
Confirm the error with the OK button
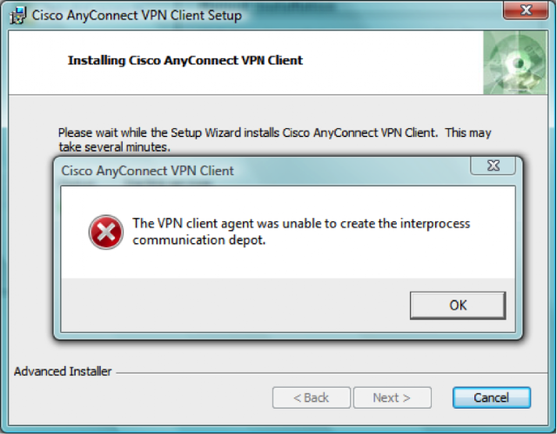point(458,305)
